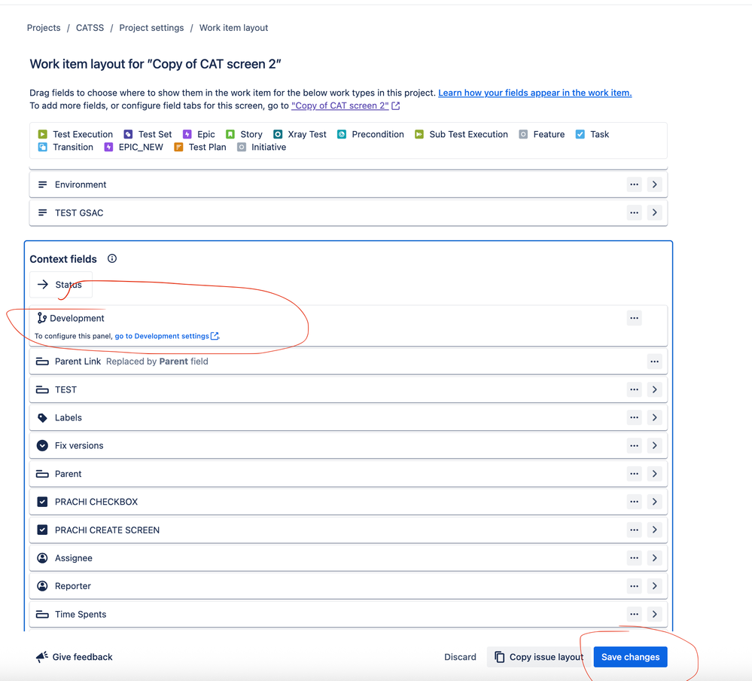Click the Assignee person icon
Screen dimensions: 752x681
(42, 557)
